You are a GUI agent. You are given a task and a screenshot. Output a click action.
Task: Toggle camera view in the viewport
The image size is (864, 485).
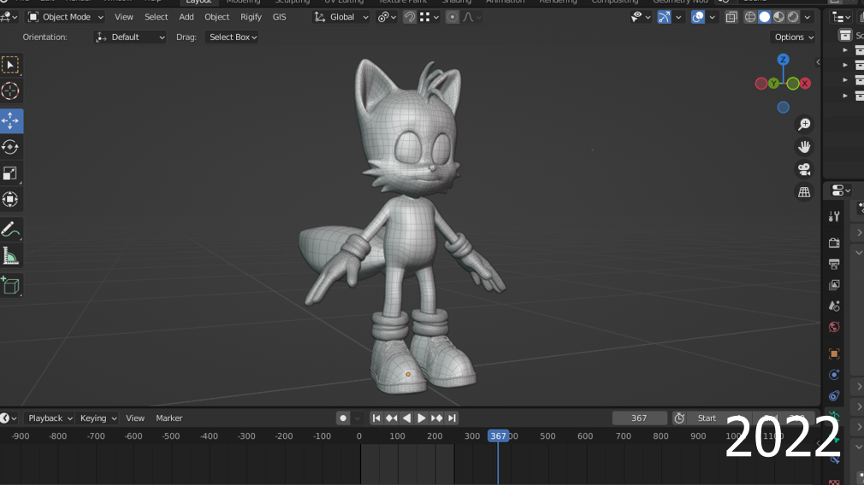pos(804,169)
